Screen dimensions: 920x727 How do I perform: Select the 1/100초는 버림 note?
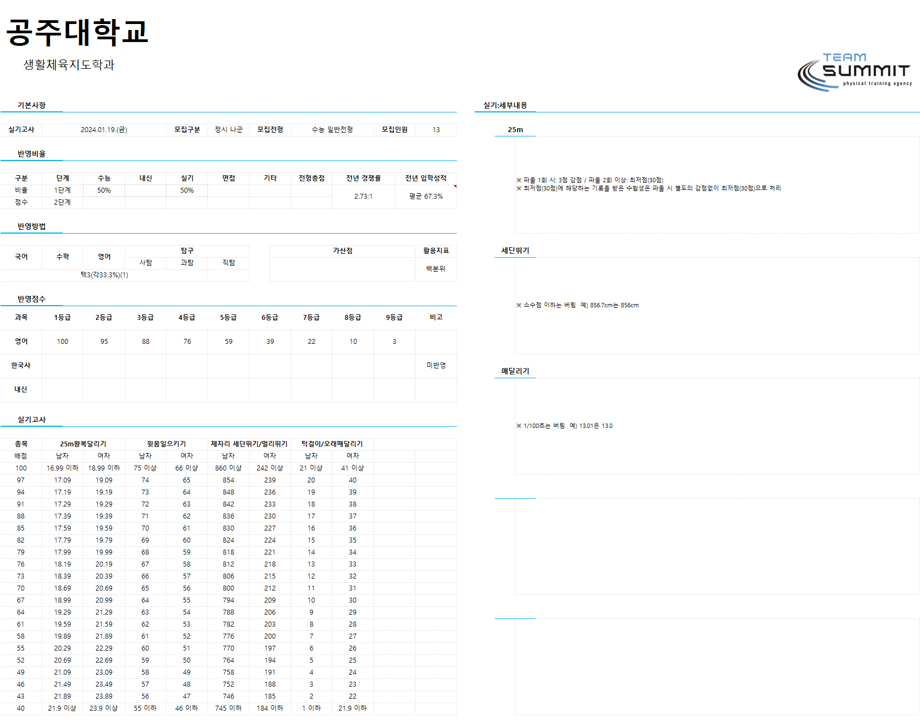(x=564, y=426)
